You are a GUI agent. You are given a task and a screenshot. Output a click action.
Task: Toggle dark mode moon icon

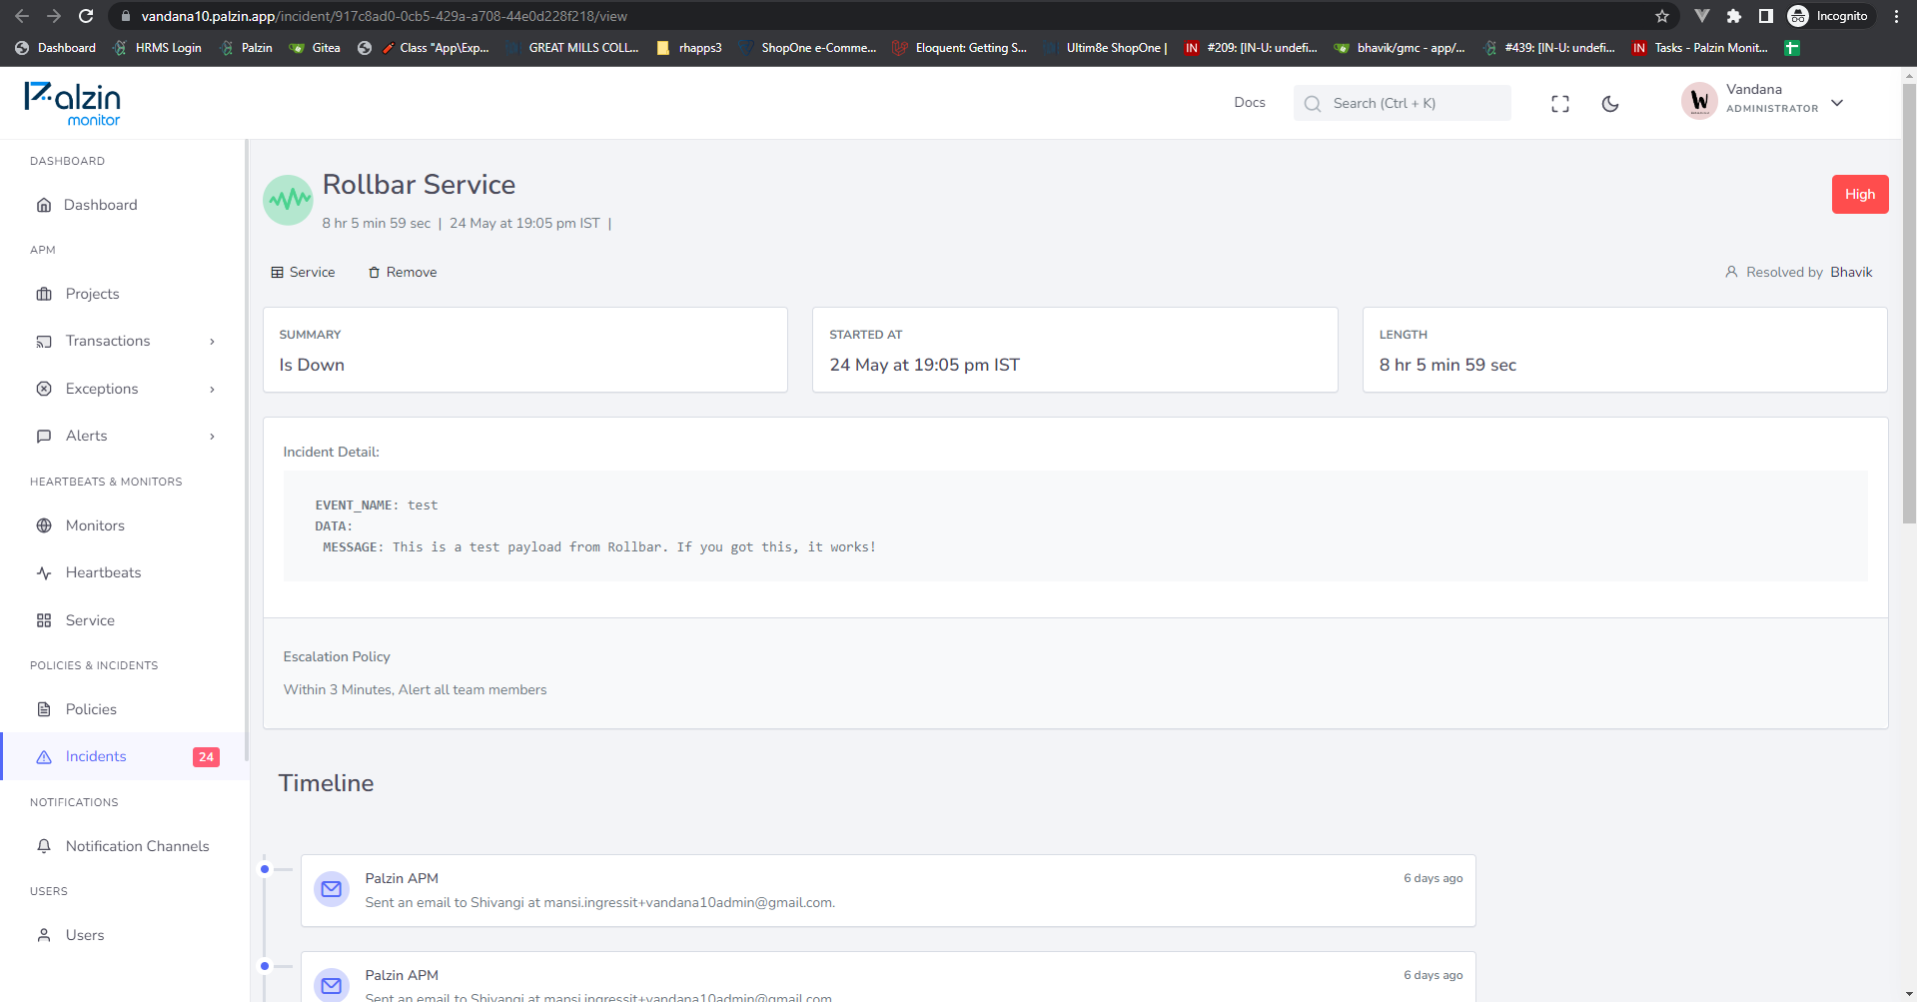pos(1610,104)
